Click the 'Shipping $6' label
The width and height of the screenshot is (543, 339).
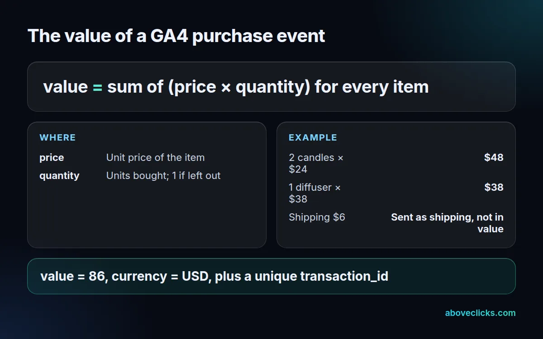pos(317,217)
